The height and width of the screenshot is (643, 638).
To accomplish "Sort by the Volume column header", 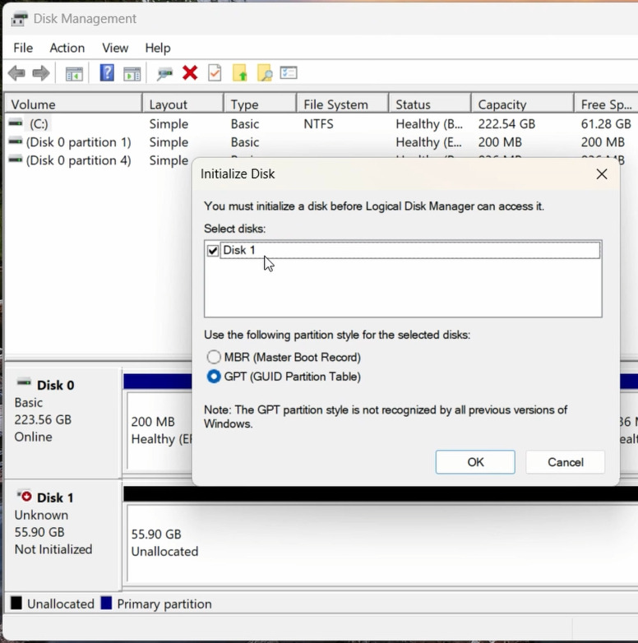I will [x=73, y=104].
